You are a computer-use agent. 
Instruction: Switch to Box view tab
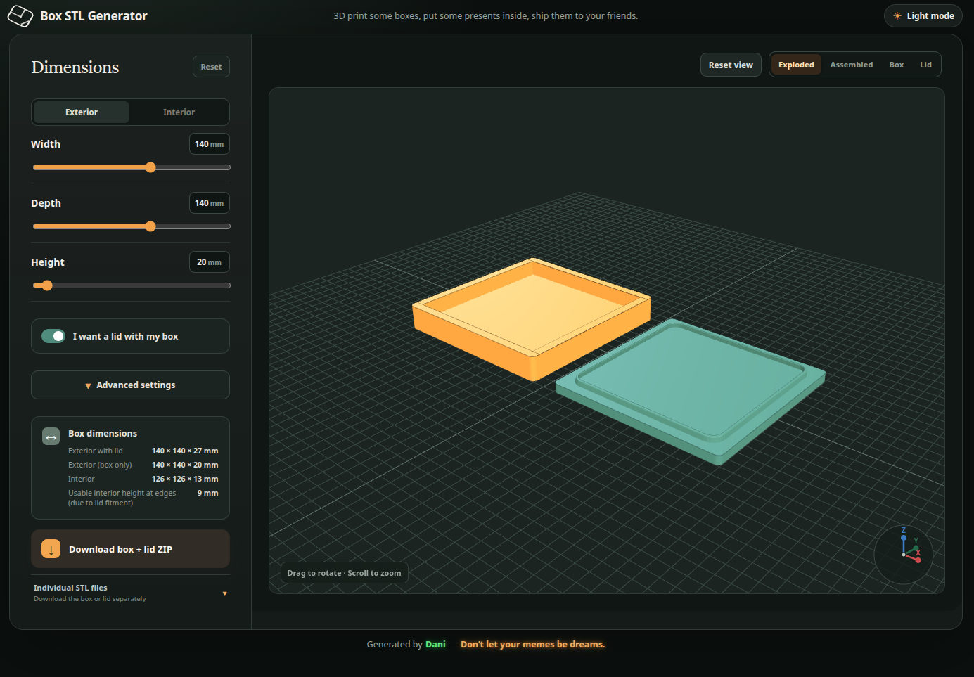click(x=896, y=65)
